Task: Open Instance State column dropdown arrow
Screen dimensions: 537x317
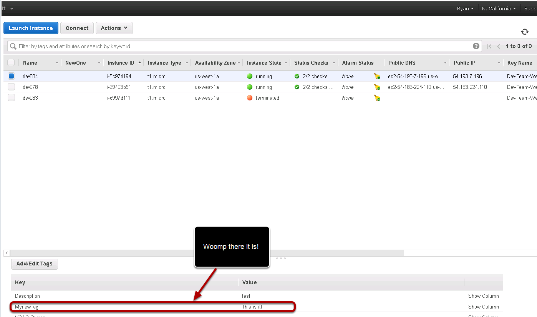Action: 286,63
